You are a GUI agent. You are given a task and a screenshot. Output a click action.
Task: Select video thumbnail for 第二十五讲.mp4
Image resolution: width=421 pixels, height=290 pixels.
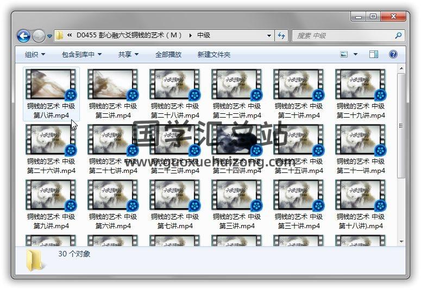pyautogui.click(x=299, y=140)
